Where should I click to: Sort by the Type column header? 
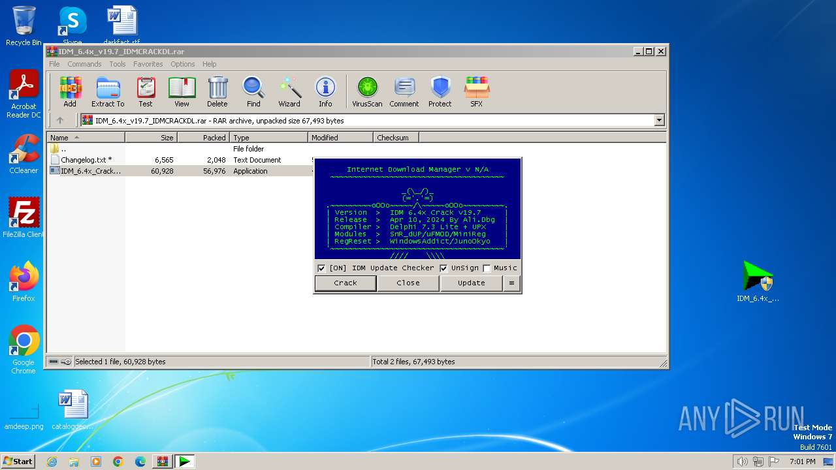[x=268, y=138]
